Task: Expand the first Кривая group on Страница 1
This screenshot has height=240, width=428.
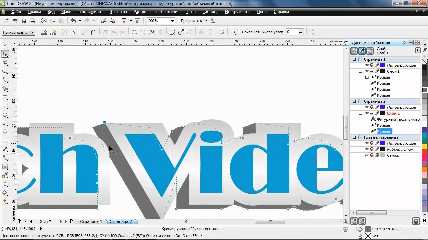Action: [367, 77]
